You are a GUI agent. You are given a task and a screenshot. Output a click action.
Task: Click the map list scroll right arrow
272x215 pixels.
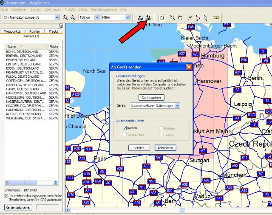[56, 182]
